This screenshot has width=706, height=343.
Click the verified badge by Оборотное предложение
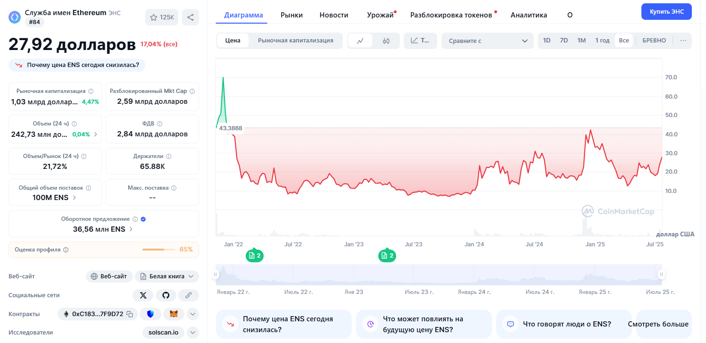pyautogui.click(x=143, y=219)
